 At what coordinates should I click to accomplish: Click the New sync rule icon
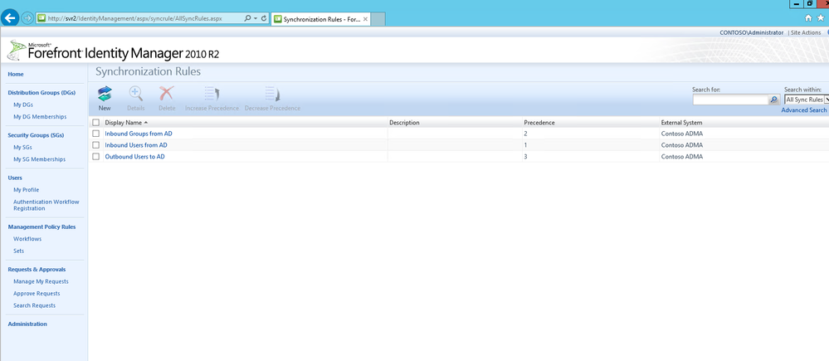(105, 95)
